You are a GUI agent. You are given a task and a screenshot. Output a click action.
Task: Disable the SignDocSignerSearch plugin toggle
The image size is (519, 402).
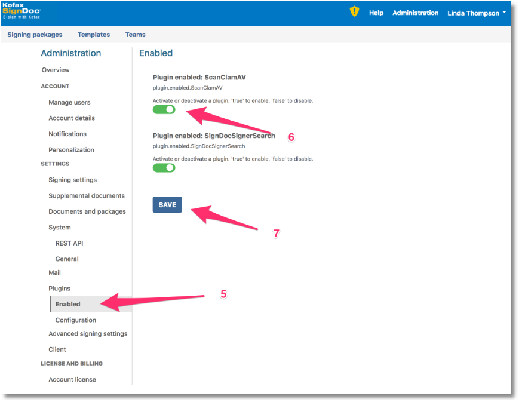tap(164, 168)
